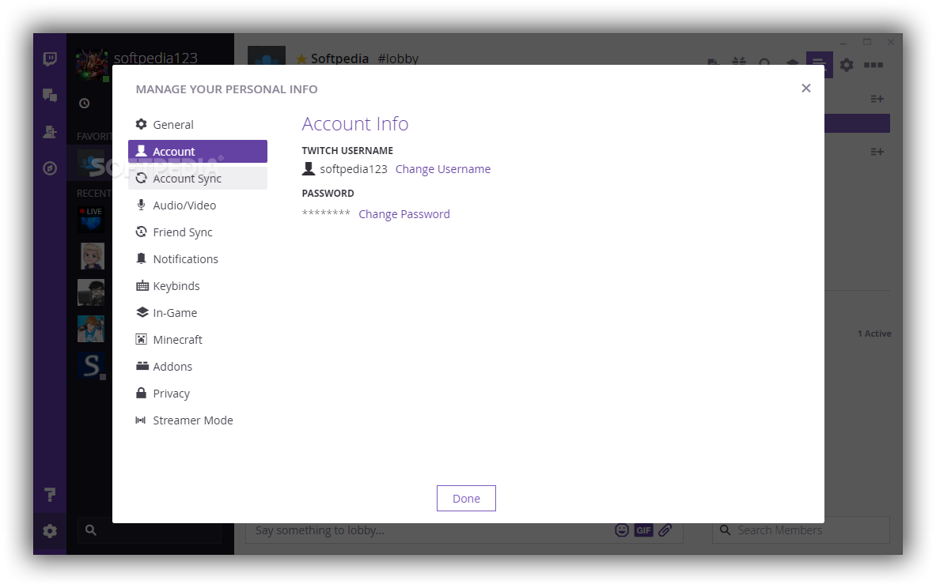This screenshot has height=588, width=936.
Task: Open the letter S server in Recent
Action: 91,365
